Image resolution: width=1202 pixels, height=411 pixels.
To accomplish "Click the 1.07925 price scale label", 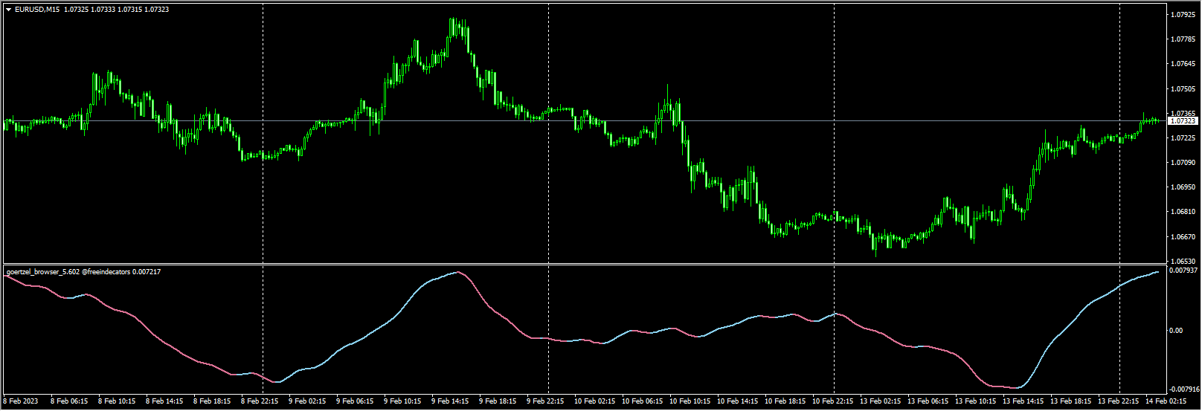I will (1183, 15).
